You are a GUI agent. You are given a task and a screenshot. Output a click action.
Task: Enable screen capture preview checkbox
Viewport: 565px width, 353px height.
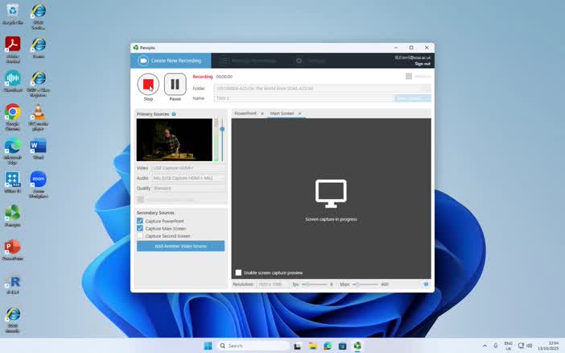(238, 272)
